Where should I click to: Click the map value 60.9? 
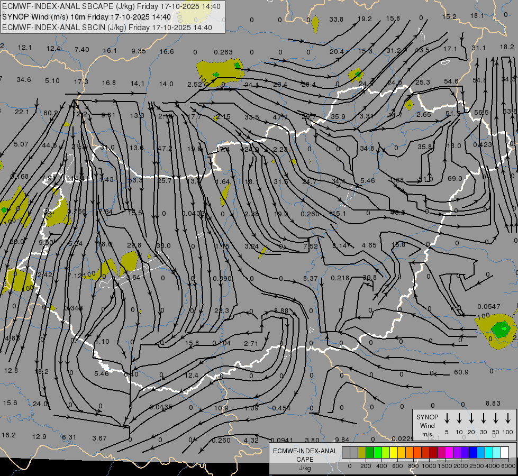461,372
